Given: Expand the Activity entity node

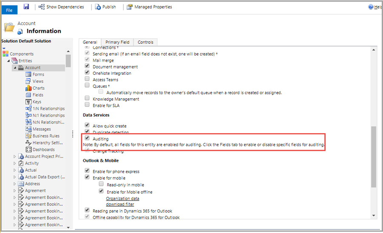Looking at the screenshot, I should click(15, 163).
